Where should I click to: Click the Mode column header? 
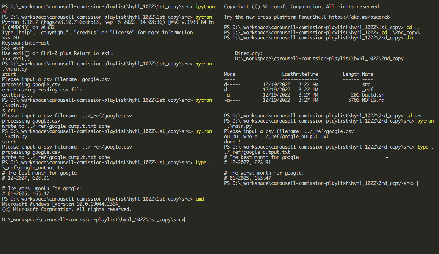point(230,74)
